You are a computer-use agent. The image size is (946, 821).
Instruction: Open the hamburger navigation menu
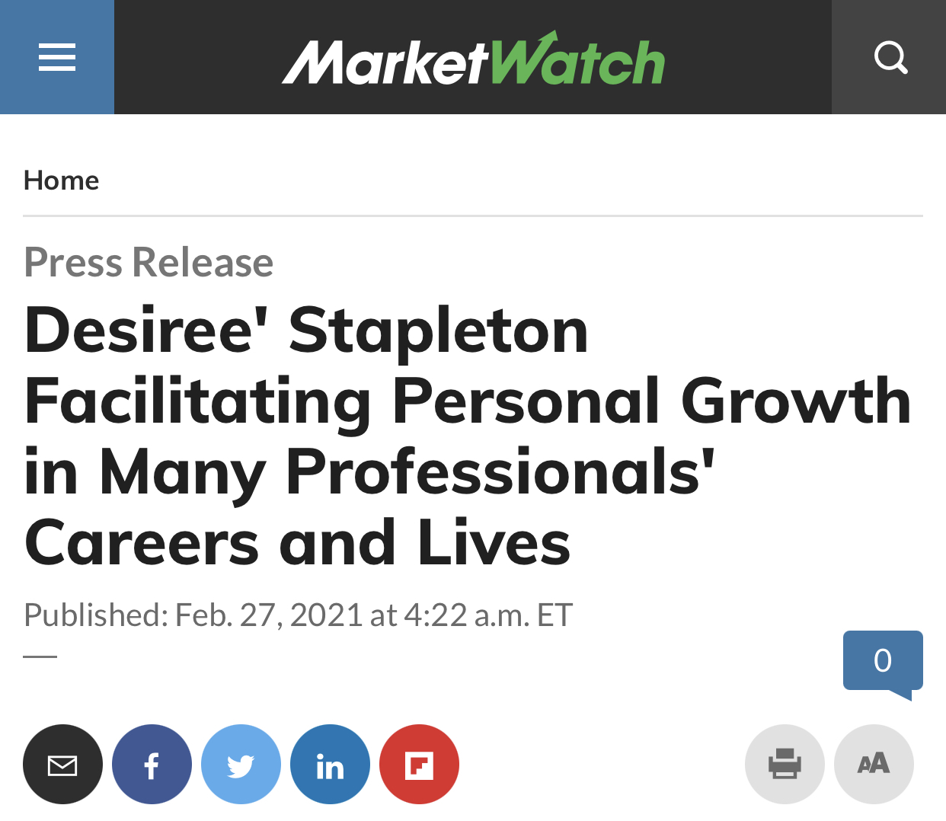pos(57,57)
